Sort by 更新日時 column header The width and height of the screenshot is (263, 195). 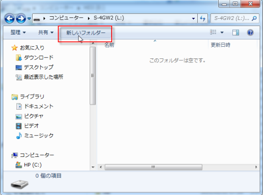[220, 45]
